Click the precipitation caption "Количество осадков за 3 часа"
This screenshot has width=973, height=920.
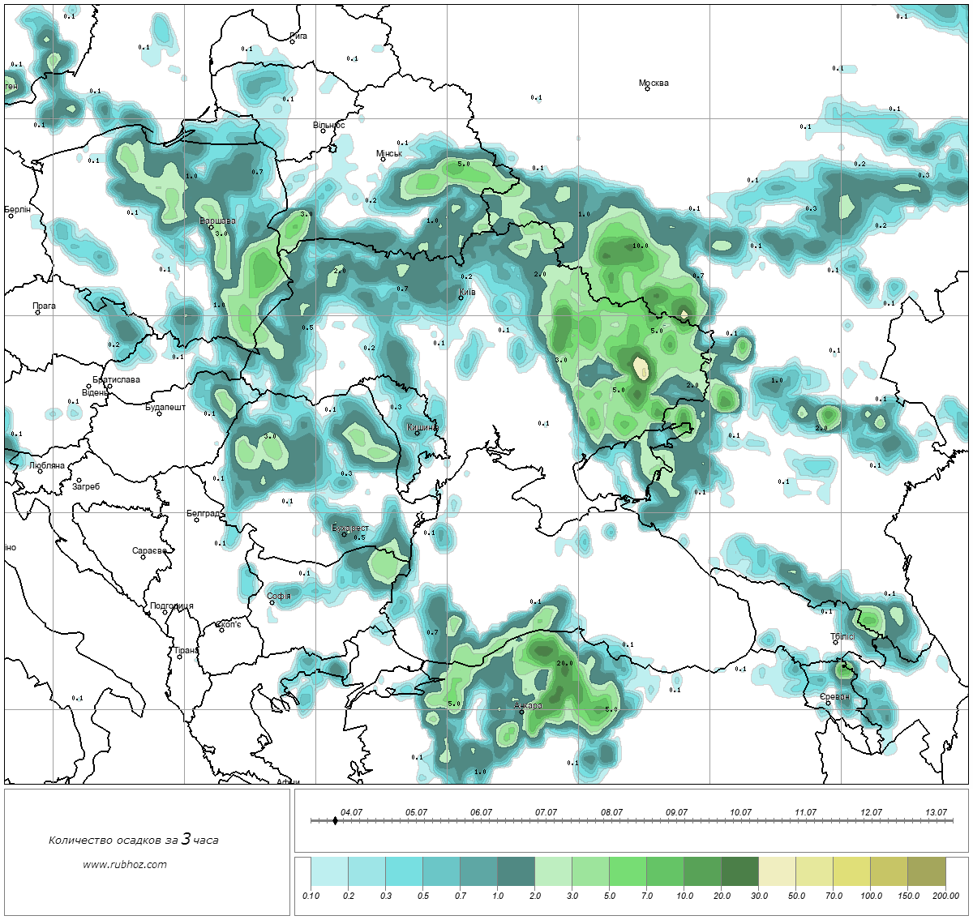(133, 840)
